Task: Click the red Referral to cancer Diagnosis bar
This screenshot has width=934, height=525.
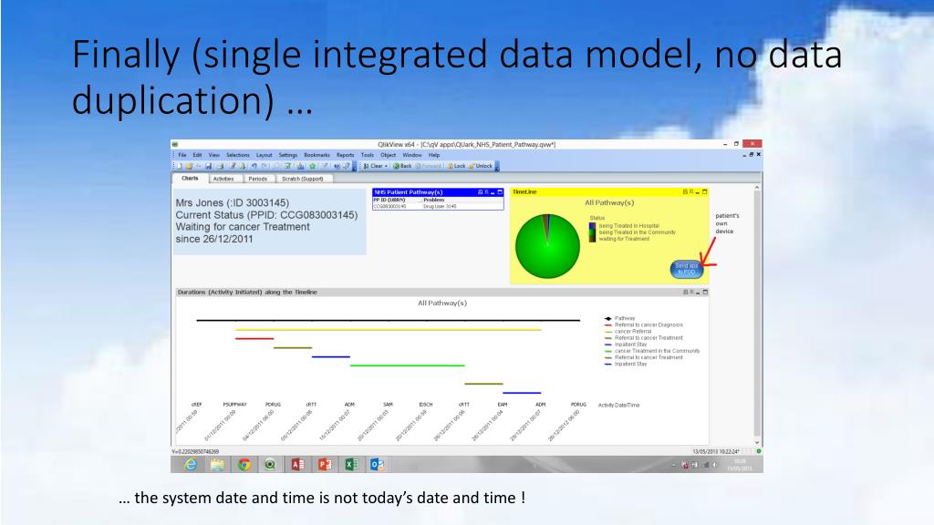Action: (254, 339)
